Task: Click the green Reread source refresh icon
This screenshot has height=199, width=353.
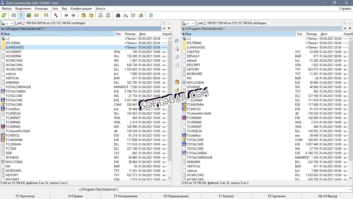Action: [4, 15]
